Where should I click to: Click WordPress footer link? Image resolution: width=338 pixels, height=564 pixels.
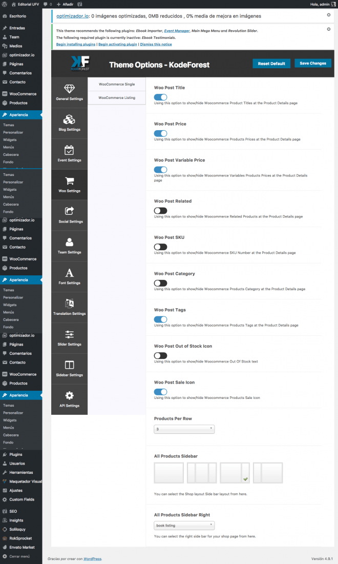[92, 559]
